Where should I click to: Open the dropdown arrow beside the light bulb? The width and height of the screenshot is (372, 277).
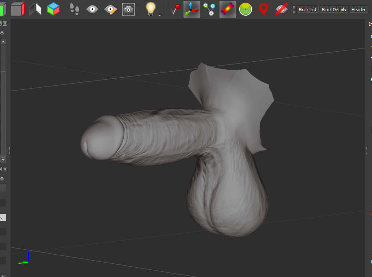(x=160, y=15)
